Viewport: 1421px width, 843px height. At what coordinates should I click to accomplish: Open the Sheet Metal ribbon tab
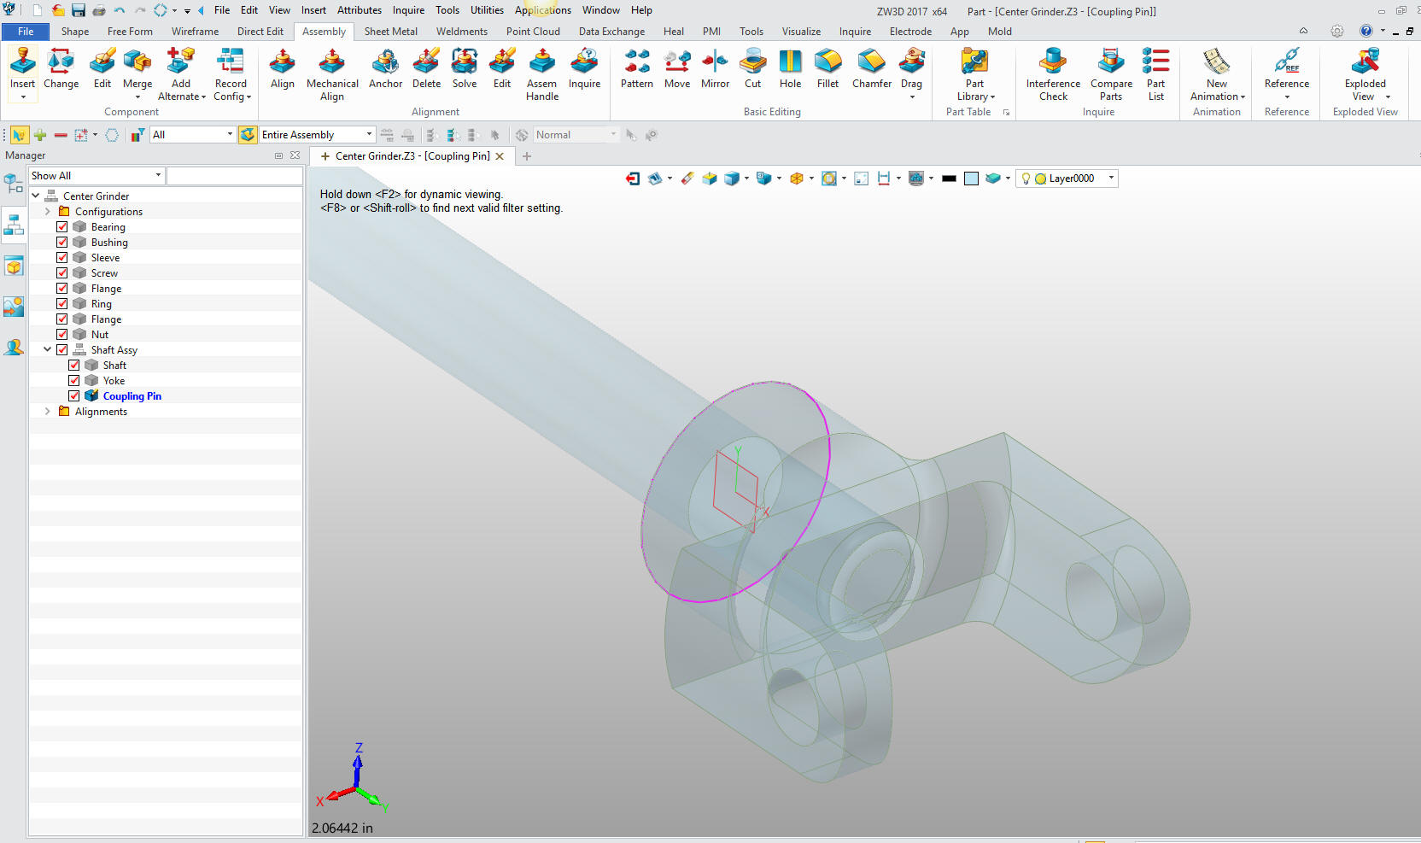[x=390, y=32]
